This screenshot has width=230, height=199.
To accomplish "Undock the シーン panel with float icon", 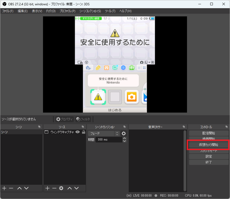I will click(39, 127).
